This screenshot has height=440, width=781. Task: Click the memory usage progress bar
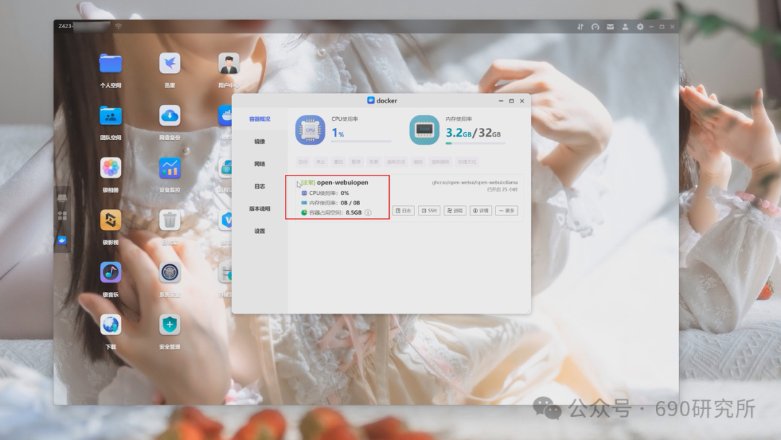475,143
